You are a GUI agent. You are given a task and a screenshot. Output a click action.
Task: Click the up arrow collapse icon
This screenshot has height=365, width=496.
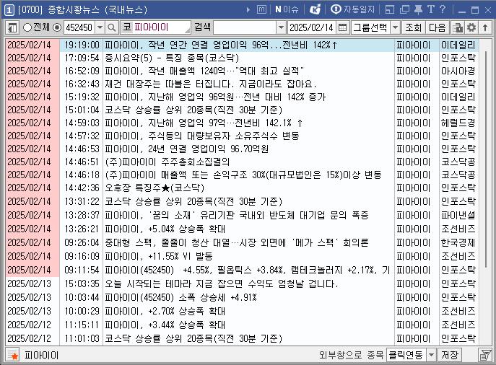coord(485,28)
